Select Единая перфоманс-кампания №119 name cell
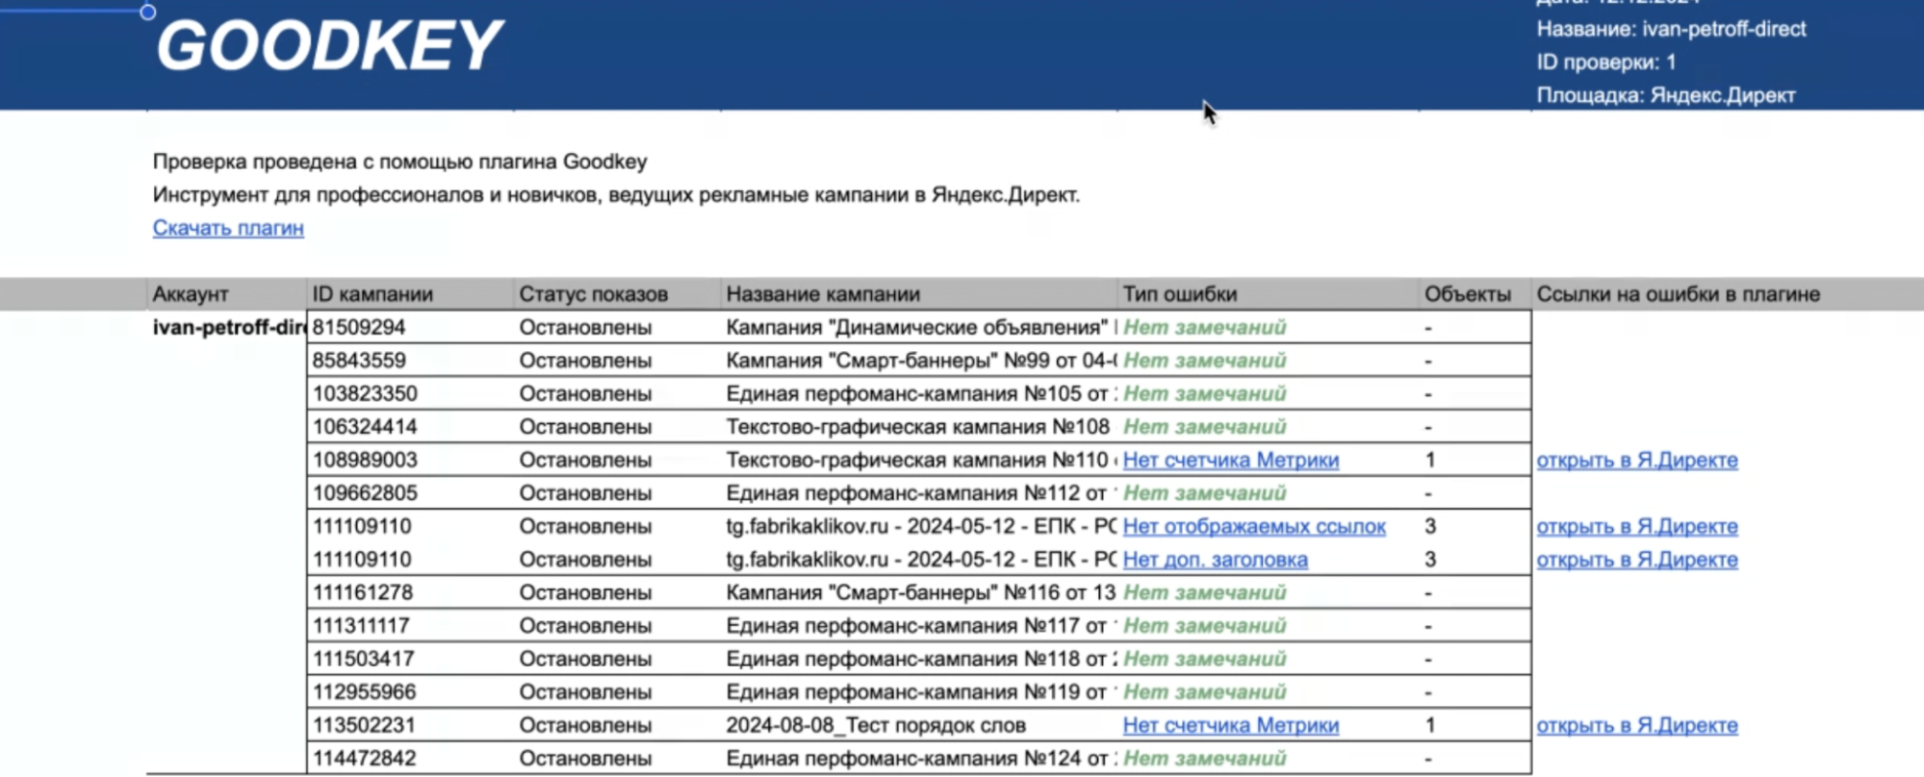1924x777 pixels. (x=921, y=692)
